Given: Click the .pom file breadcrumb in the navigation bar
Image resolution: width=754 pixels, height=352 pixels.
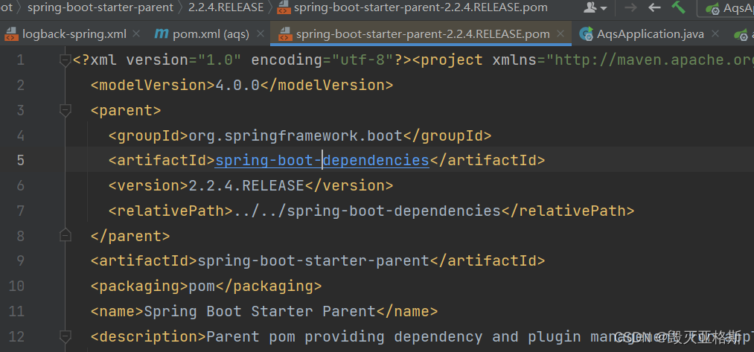Looking at the screenshot, I should coord(413,7).
